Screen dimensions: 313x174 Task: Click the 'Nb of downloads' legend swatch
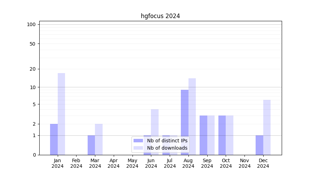tap(138, 148)
